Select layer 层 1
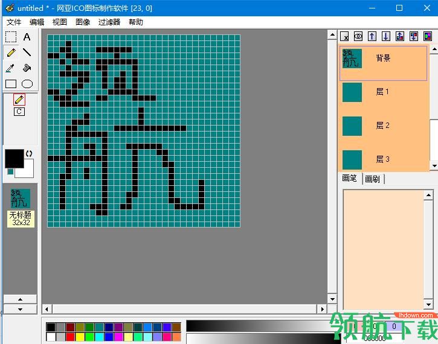This screenshot has width=438, height=344. [383, 92]
